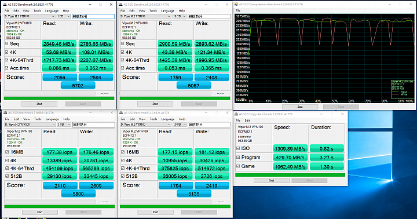This screenshot has width=417, height=219.
Task: Click Start in the Copy-Benchmark window
Action: 272,180
